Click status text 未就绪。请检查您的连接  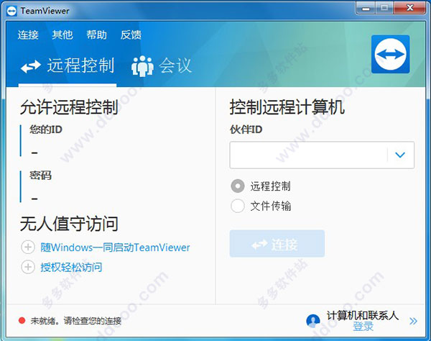point(76,321)
